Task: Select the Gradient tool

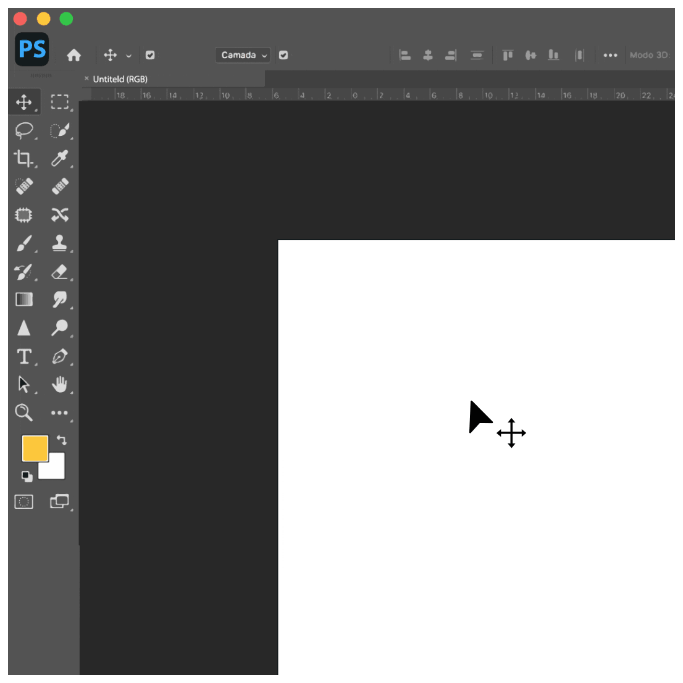Action: click(x=24, y=300)
